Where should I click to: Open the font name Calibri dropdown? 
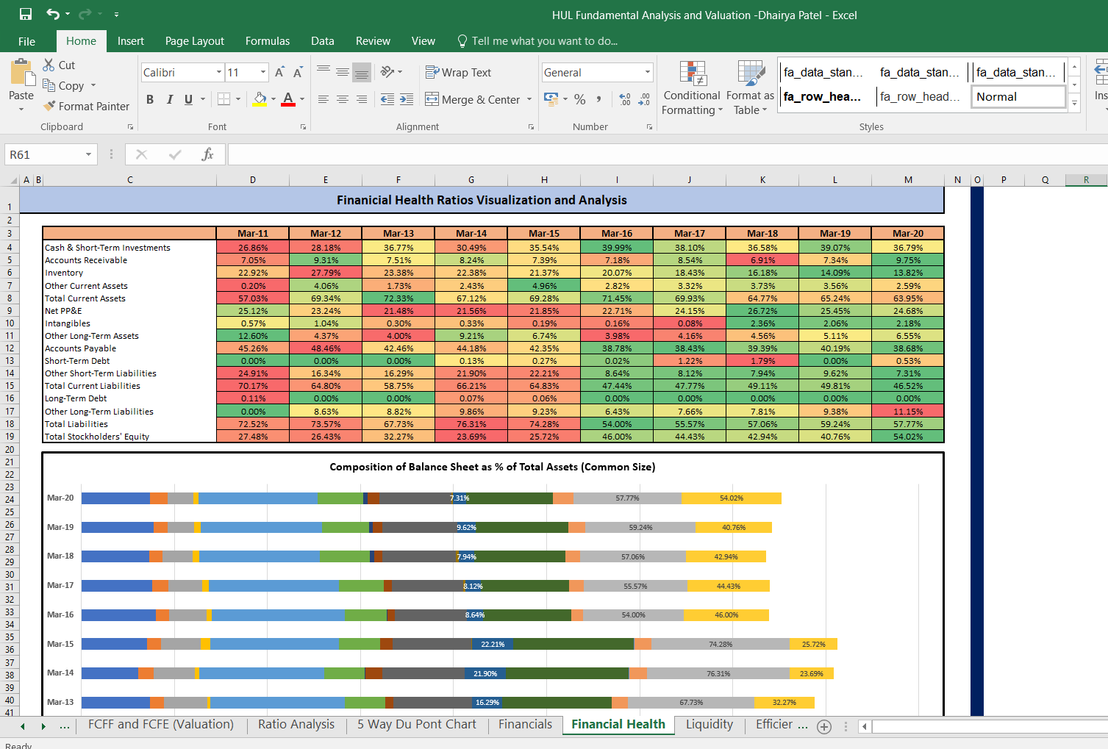coord(219,72)
